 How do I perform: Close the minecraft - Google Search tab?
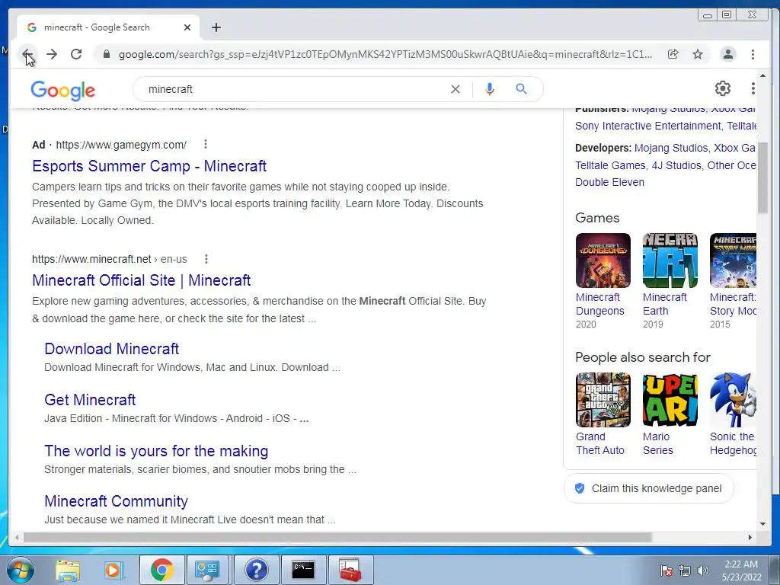point(187,27)
